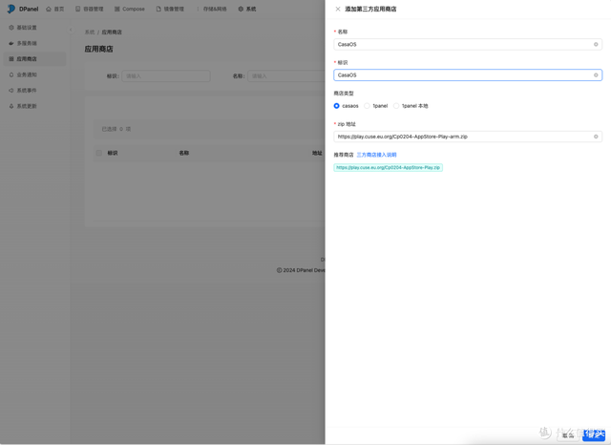Open 系统更新 in the sidebar
This screenshot has width=611, height=445.
[35, 106]
